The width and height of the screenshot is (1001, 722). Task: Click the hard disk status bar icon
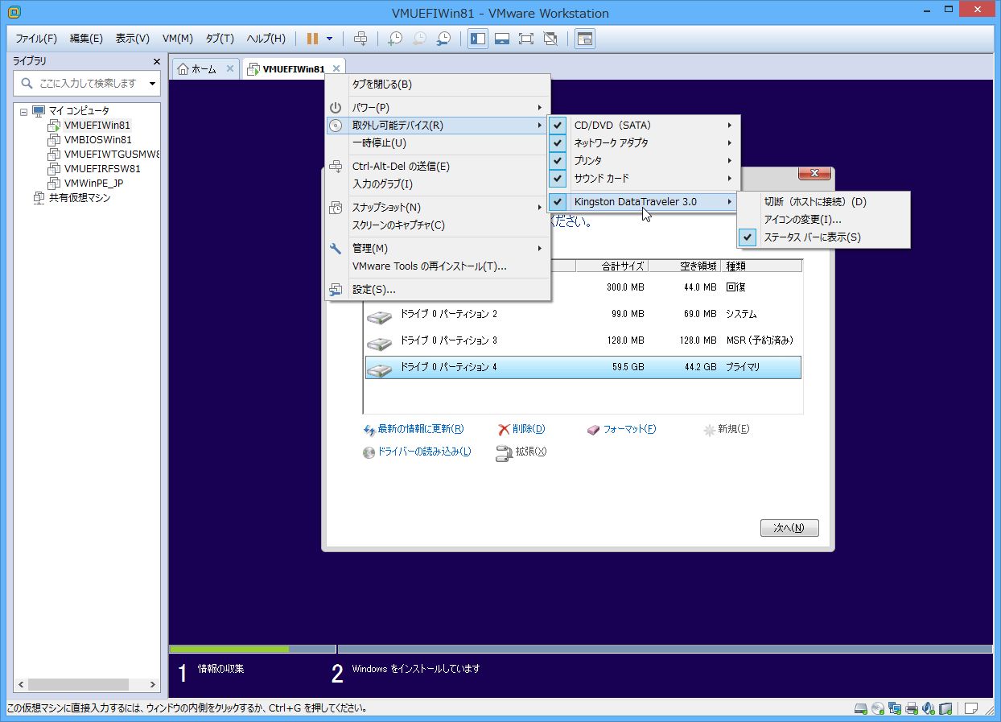[x=860, y=709]
